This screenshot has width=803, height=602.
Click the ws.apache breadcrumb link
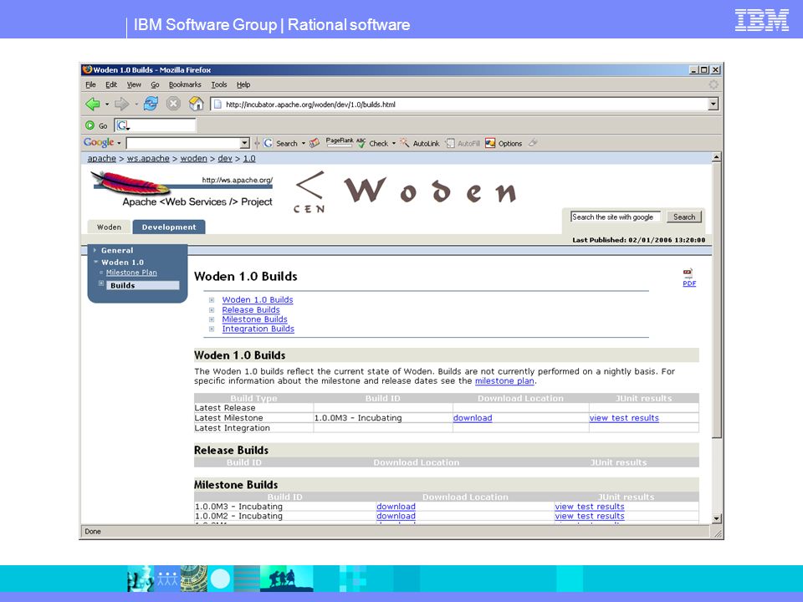pos(148,158)
